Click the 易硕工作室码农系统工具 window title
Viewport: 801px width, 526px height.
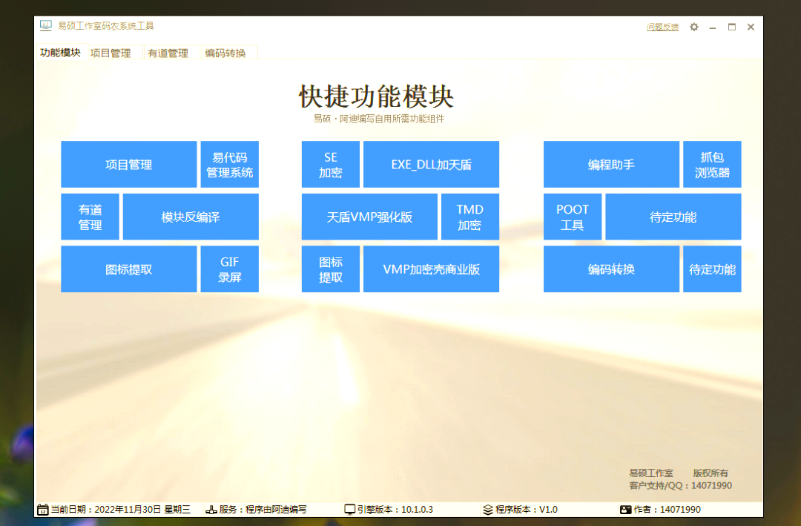click(x=106, y=26)
